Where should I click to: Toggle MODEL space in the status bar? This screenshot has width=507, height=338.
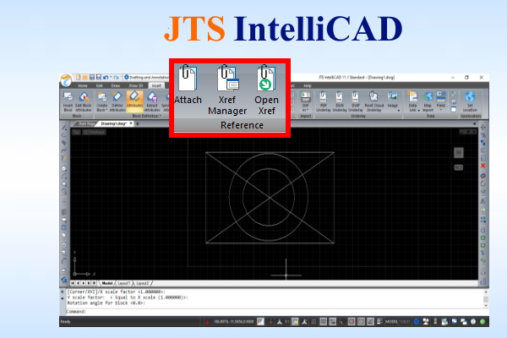391,321
